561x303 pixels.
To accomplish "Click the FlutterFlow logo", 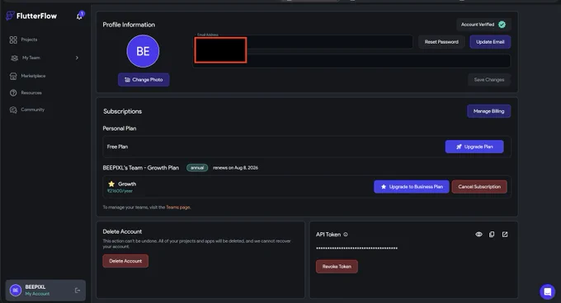I will coord(31,16).
